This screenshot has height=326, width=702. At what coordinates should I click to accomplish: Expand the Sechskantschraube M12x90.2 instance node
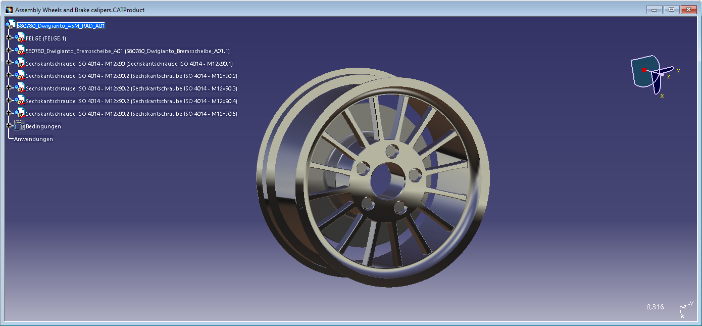[9, 76]
